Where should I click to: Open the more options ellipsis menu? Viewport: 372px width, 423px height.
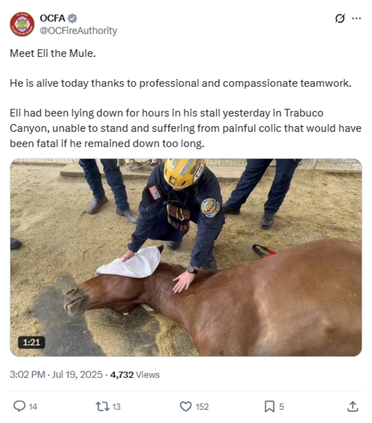click(357, 18)
